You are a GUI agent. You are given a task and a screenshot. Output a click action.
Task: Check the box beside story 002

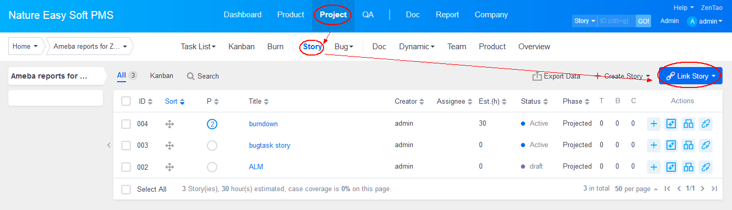point(126,167)
